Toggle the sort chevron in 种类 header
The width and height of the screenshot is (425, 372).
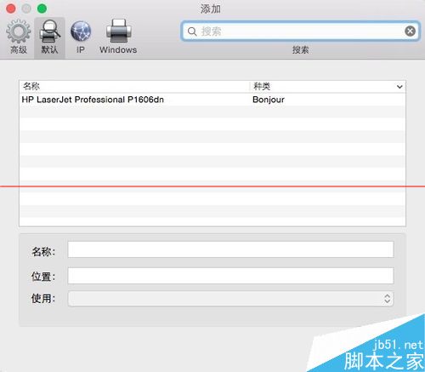pyautogui.click(x=399, y=87)
